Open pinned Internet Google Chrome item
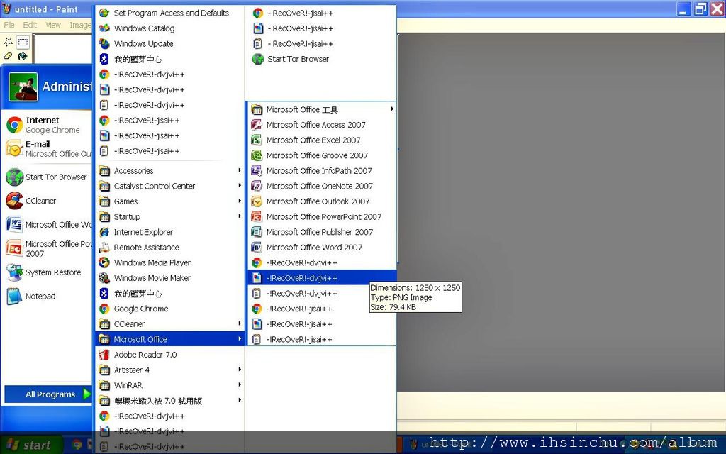This screenshot has width=726, height=454. pos(49,125)
